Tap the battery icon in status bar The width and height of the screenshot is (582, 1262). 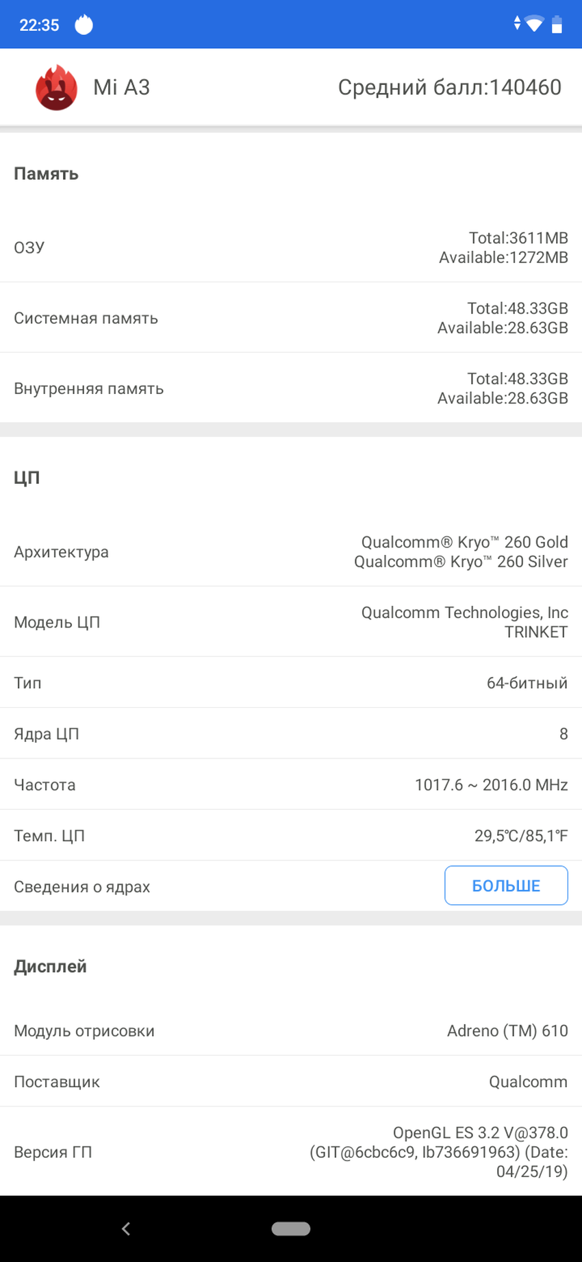click(557, 25)
